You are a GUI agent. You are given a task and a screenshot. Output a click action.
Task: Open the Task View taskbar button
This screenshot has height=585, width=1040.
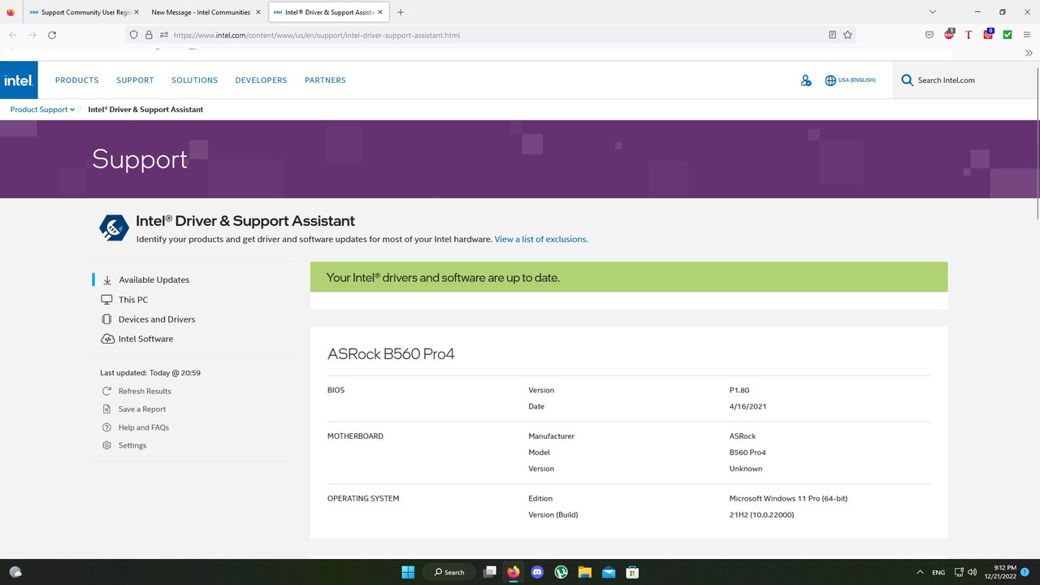point(489,572)
